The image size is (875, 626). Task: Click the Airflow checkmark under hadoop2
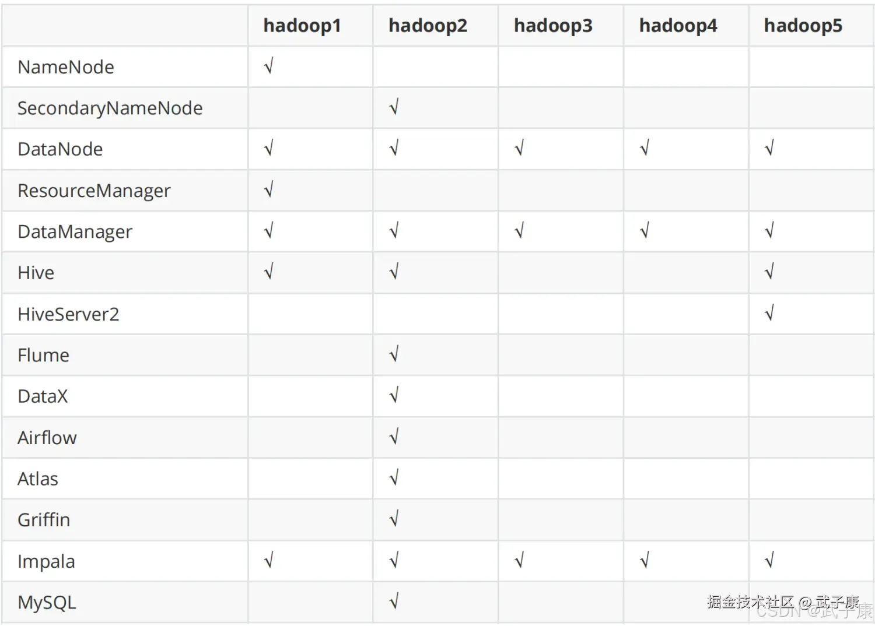point(394,437)
